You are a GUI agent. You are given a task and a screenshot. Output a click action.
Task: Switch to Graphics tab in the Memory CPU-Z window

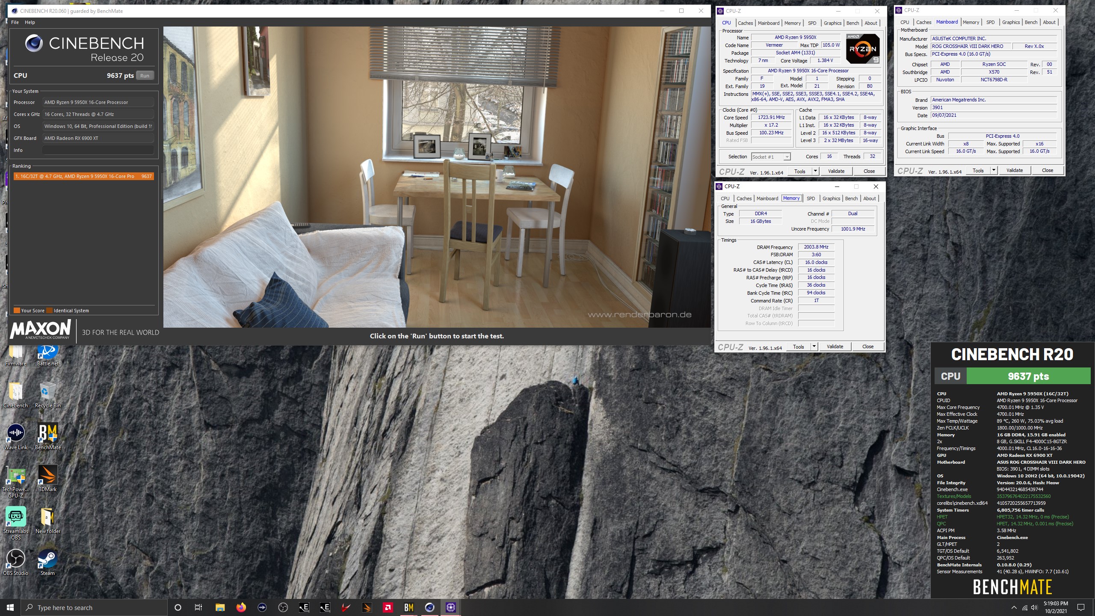(x=831, y=198)
